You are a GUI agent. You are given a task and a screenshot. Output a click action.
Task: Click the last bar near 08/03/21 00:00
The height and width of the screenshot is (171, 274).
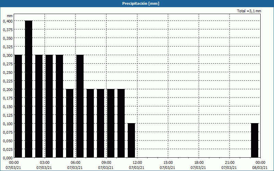[254, 140]
